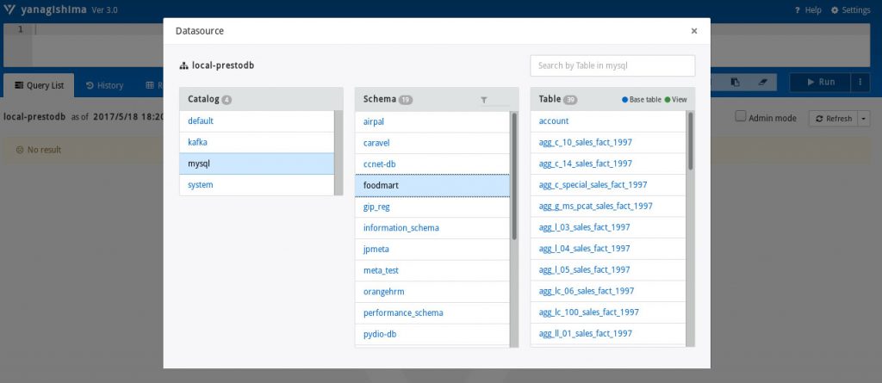Switch to the History tab
The height and width of the screenshot is (383, 882).
click(x=105, y=85)
